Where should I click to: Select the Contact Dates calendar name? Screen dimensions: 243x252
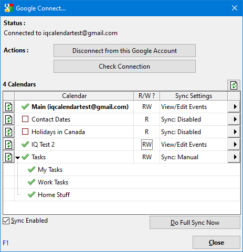51,119
